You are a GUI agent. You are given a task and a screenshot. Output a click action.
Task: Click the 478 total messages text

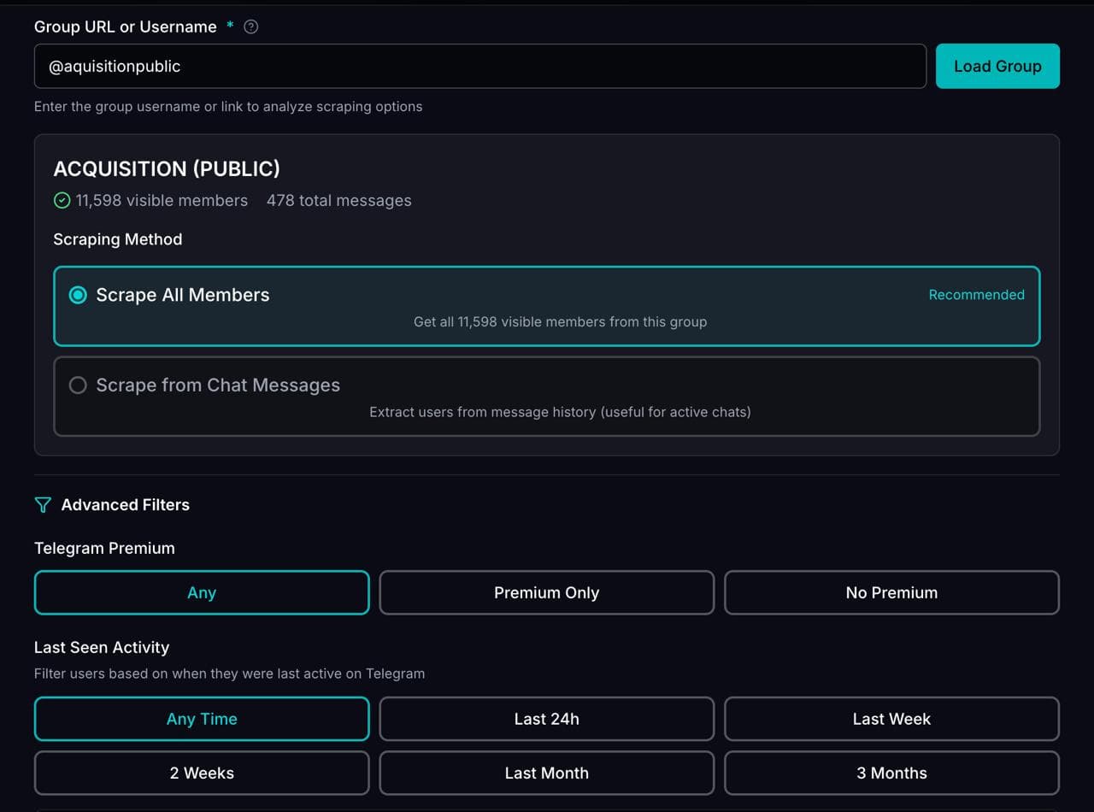coord(338,201)
